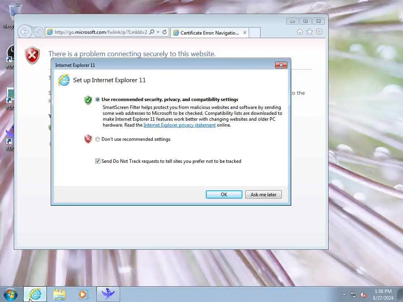Open the Tools gear menu
This screenshot has height=302, width=403.
coord(319,31)
